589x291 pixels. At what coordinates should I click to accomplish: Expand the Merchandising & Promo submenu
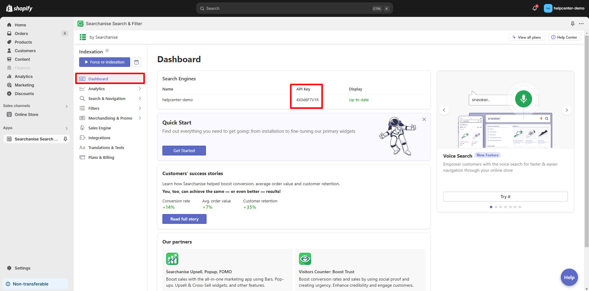click(140, 118)
